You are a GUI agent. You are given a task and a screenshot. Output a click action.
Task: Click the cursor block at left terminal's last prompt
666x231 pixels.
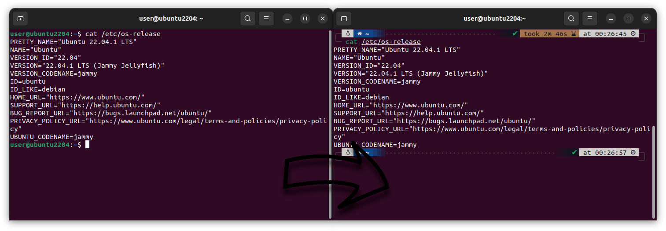[x=87, y=145]
